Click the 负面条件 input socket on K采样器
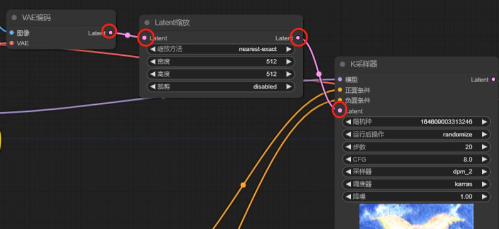This screenshot has width=499, height=229. coord(340,100)
